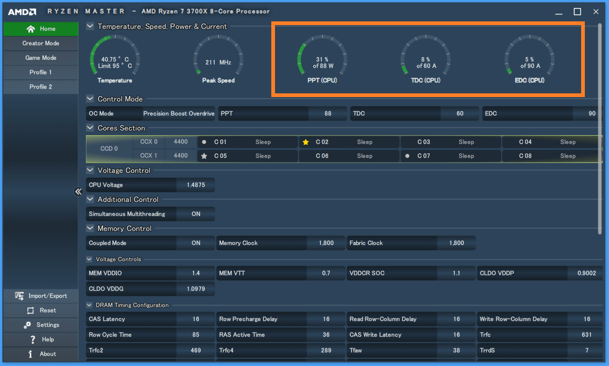Image resolution: width=609 pixels, height=366 pixels.
Task: Click the OC Mode label
Action: point(101,113)
